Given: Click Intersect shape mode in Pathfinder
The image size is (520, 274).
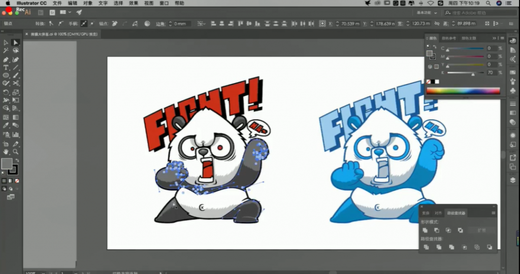Looking at the screenshot, I should [448, 230].
